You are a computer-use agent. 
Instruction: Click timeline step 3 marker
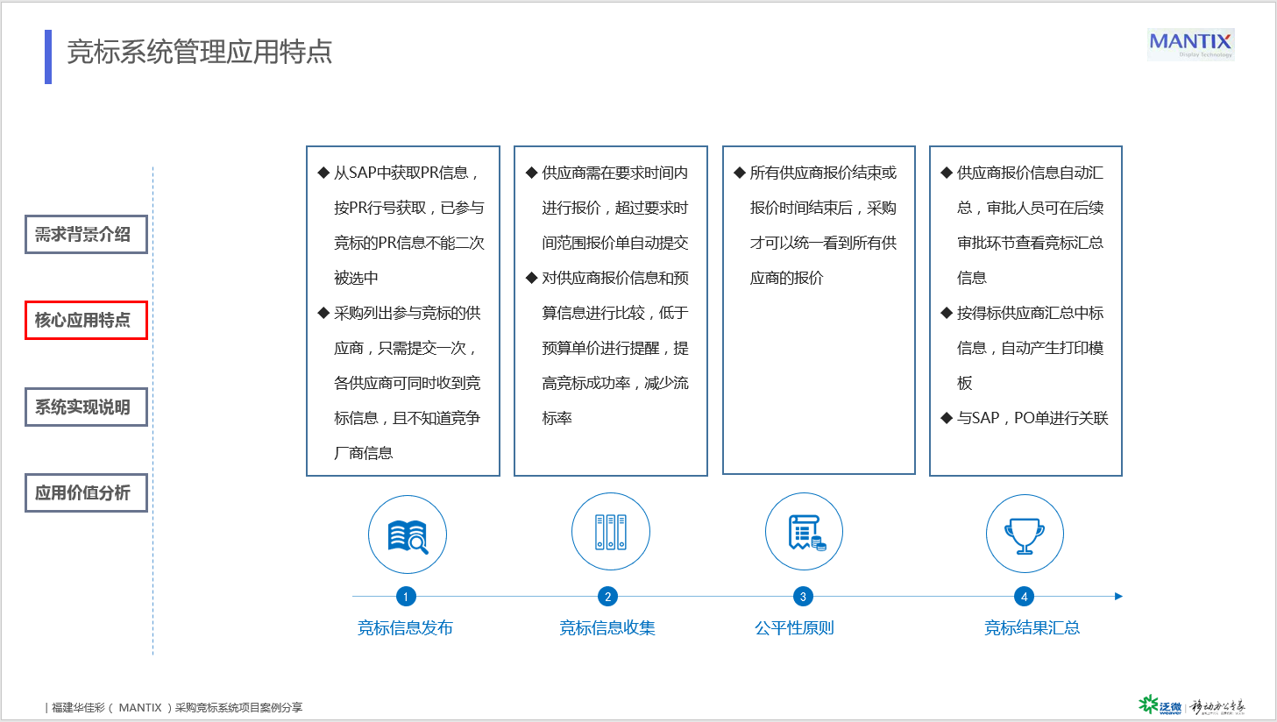803,597
